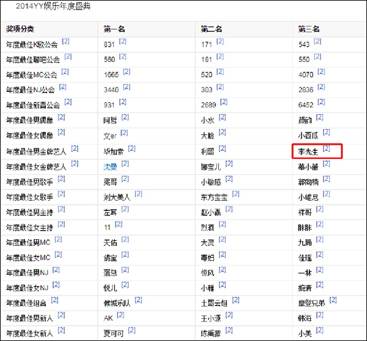This screenshot has width=367, height=341.
Task: Click the 郭向楠 third-place entry
Action: 308,182
